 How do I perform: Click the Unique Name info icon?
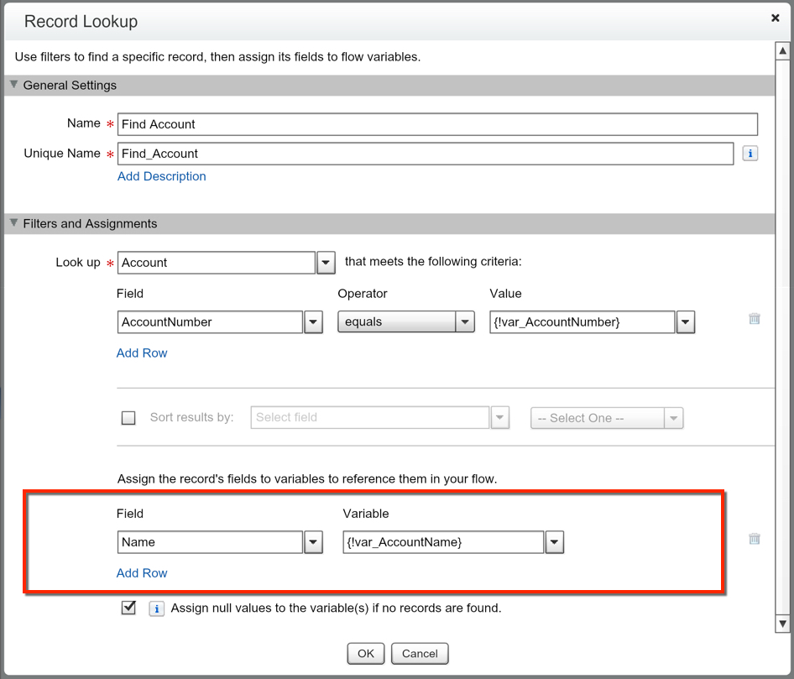pos(750,154)
